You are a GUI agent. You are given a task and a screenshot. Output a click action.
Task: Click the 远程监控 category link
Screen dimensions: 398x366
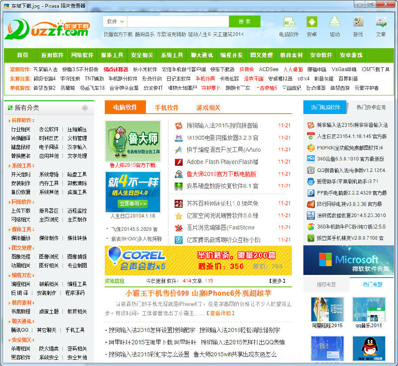pyautogui.click(x=77, y=211)
